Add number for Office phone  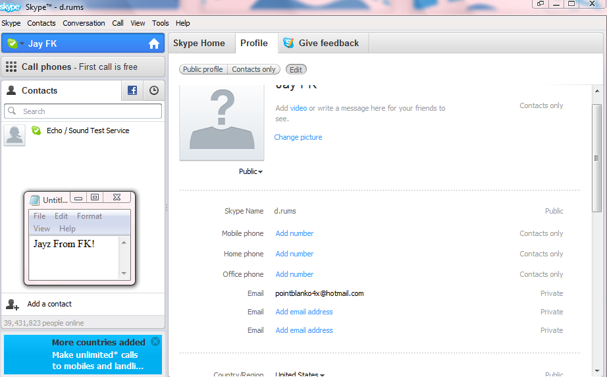[294, 274]
